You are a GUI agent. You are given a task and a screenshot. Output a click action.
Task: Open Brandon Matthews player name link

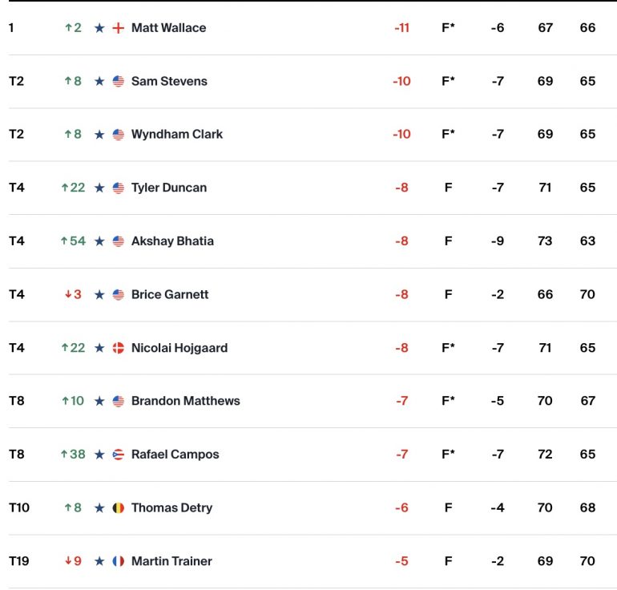click(185, 401)
